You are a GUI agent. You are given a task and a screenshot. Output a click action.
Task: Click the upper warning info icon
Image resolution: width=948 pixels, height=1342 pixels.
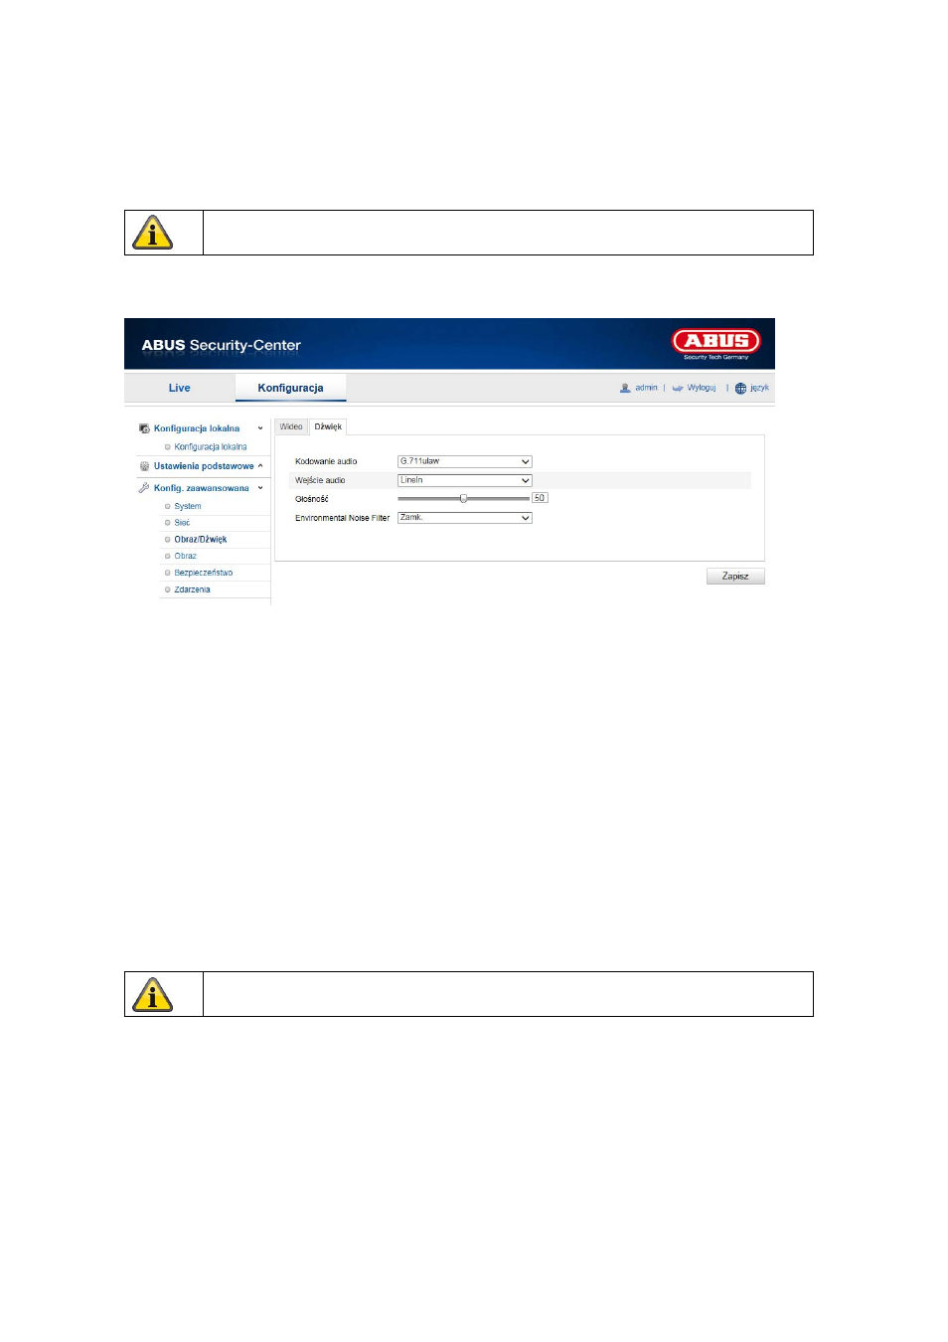point(153,233)
